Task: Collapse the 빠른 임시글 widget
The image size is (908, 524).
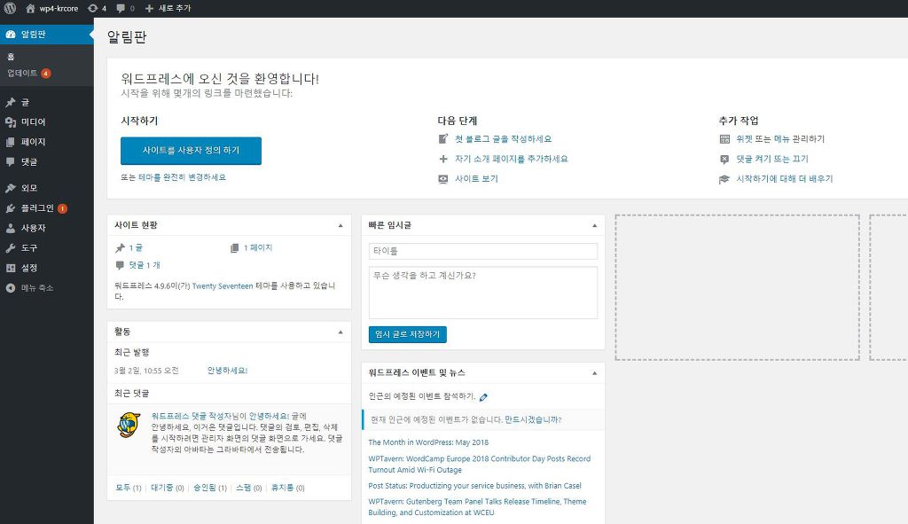Action: pyautogui.click(x=594, y=225)
